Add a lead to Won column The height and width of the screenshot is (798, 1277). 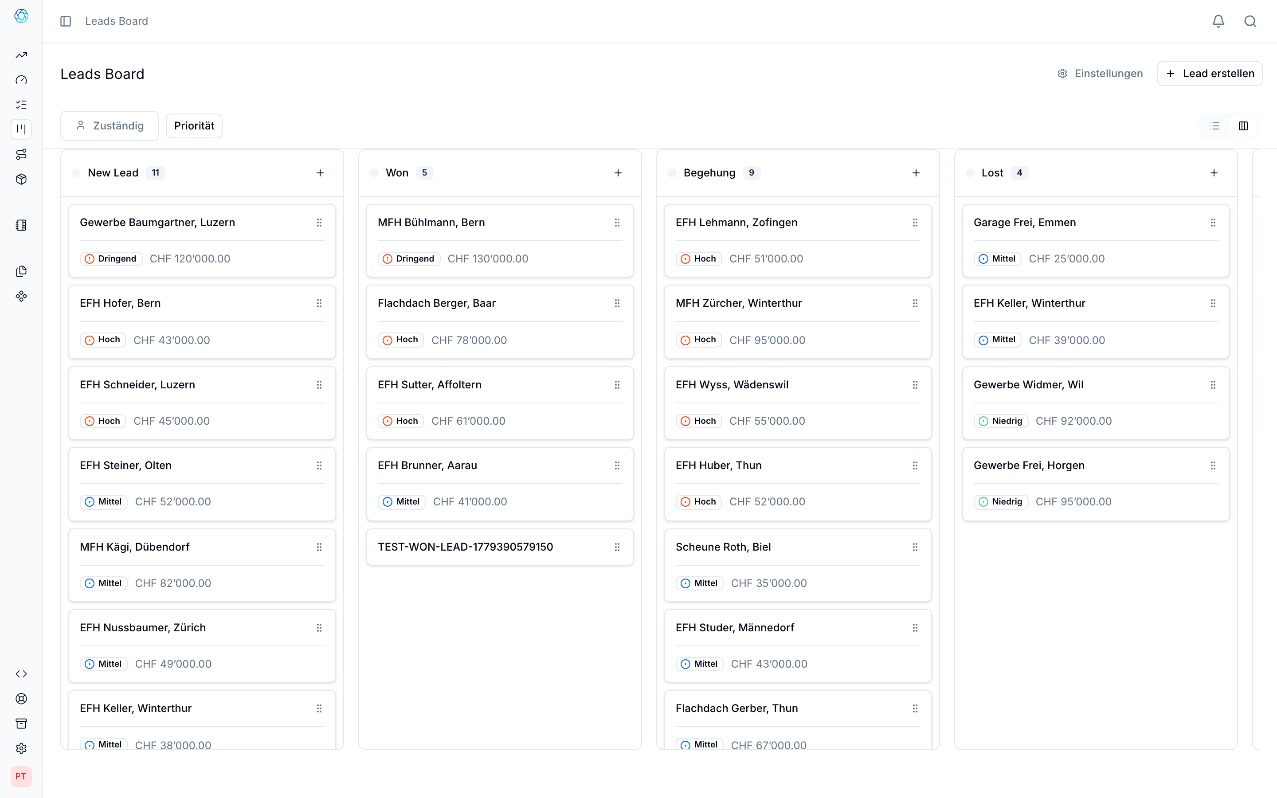618,173
